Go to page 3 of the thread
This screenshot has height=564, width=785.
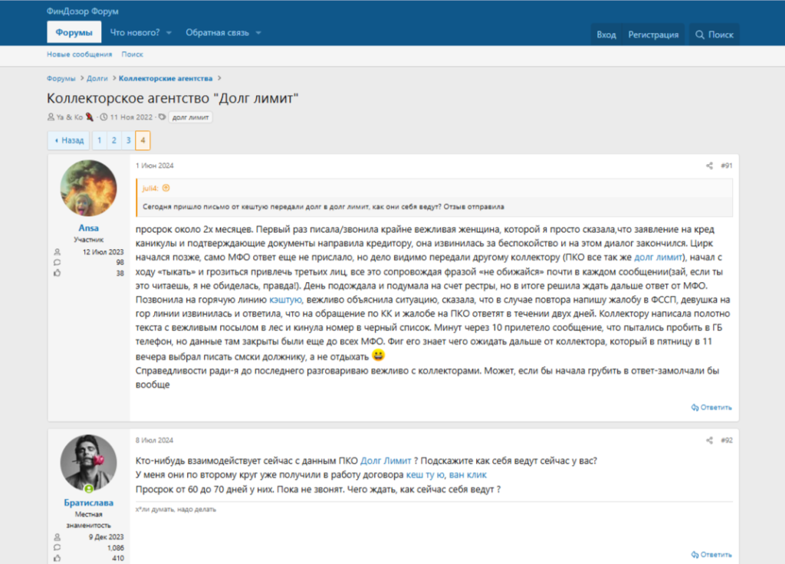pos(129,140)
